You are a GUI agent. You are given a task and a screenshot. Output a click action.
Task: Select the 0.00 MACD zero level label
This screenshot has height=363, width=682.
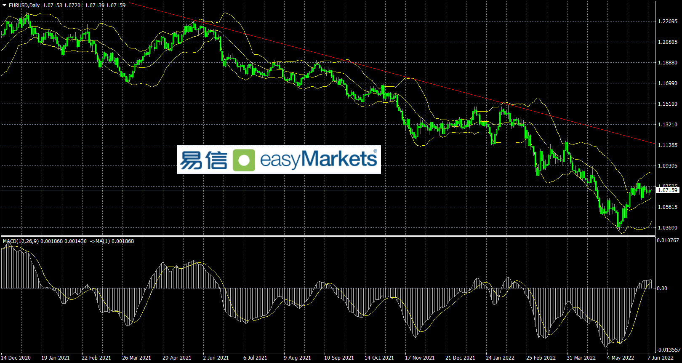coord(662,288)
